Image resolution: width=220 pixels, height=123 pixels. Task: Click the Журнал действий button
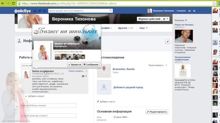tap(149, 19)
